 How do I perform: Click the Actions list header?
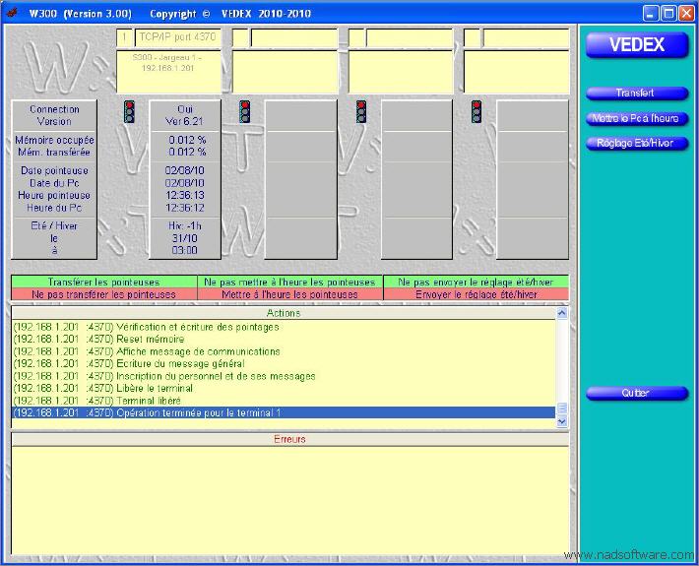click(x=284, y=313)
